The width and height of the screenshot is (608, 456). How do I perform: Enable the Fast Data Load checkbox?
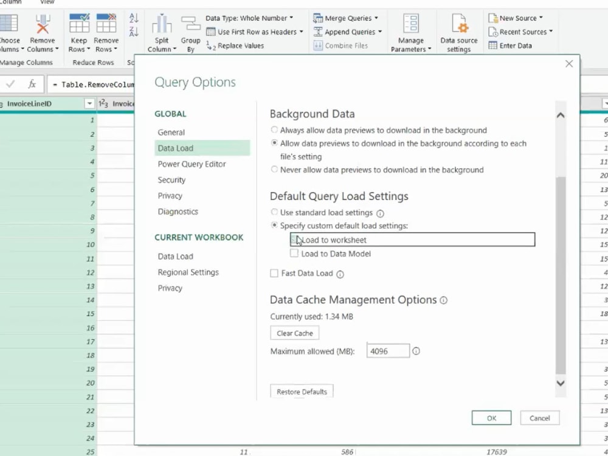[274, 274]
